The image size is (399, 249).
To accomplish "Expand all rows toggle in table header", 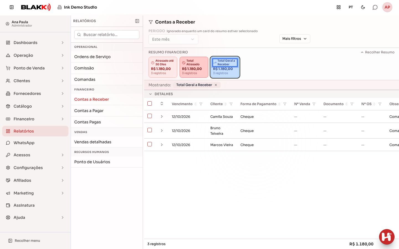I will click(162, 103).
